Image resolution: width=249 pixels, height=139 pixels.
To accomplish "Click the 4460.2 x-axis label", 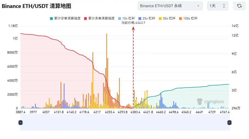I will [161, 112].
